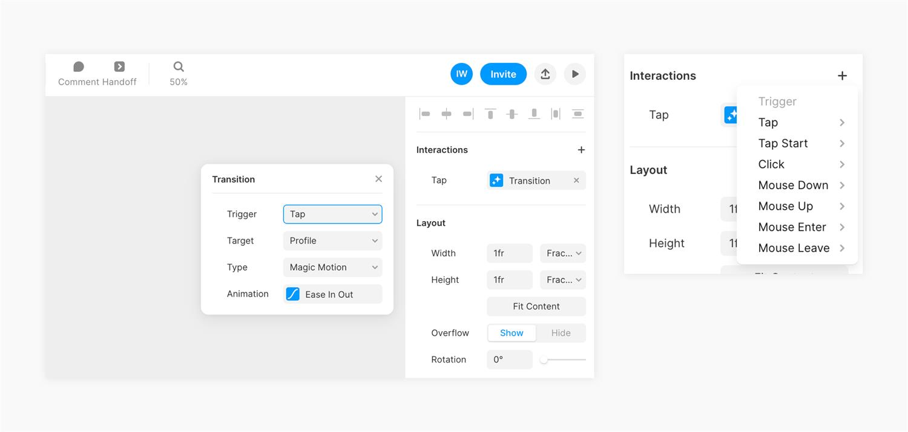Viewport: 908px width, 432px height.
Task: Expand the Mouse Leave submenu chevron
Action: pos(842,248)
